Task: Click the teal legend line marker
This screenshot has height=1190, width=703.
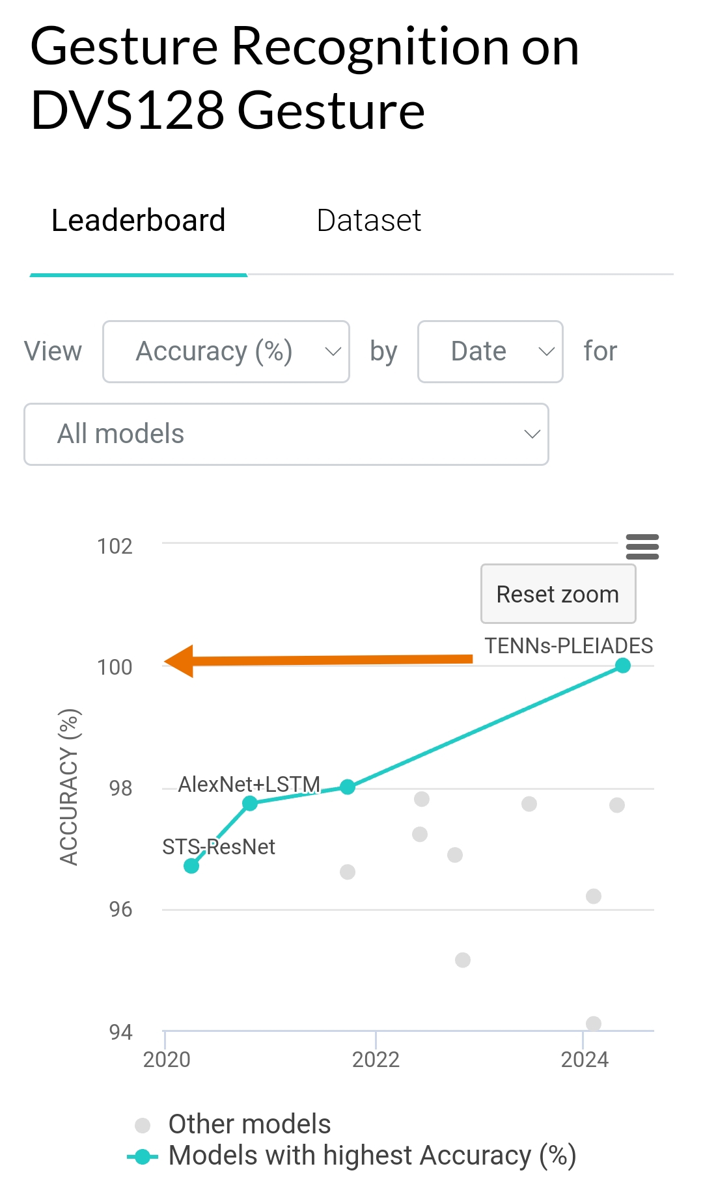Action: click(143, 1156)
